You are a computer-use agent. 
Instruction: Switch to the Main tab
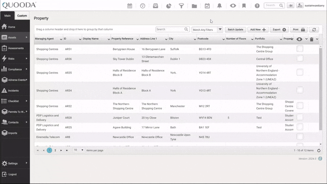pyautogui.click(x=7, y=16)
